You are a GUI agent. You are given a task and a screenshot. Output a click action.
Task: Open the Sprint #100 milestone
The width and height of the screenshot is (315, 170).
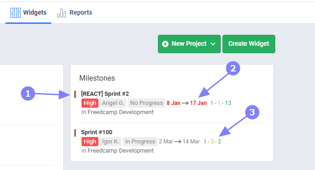[x=97, y=132]
